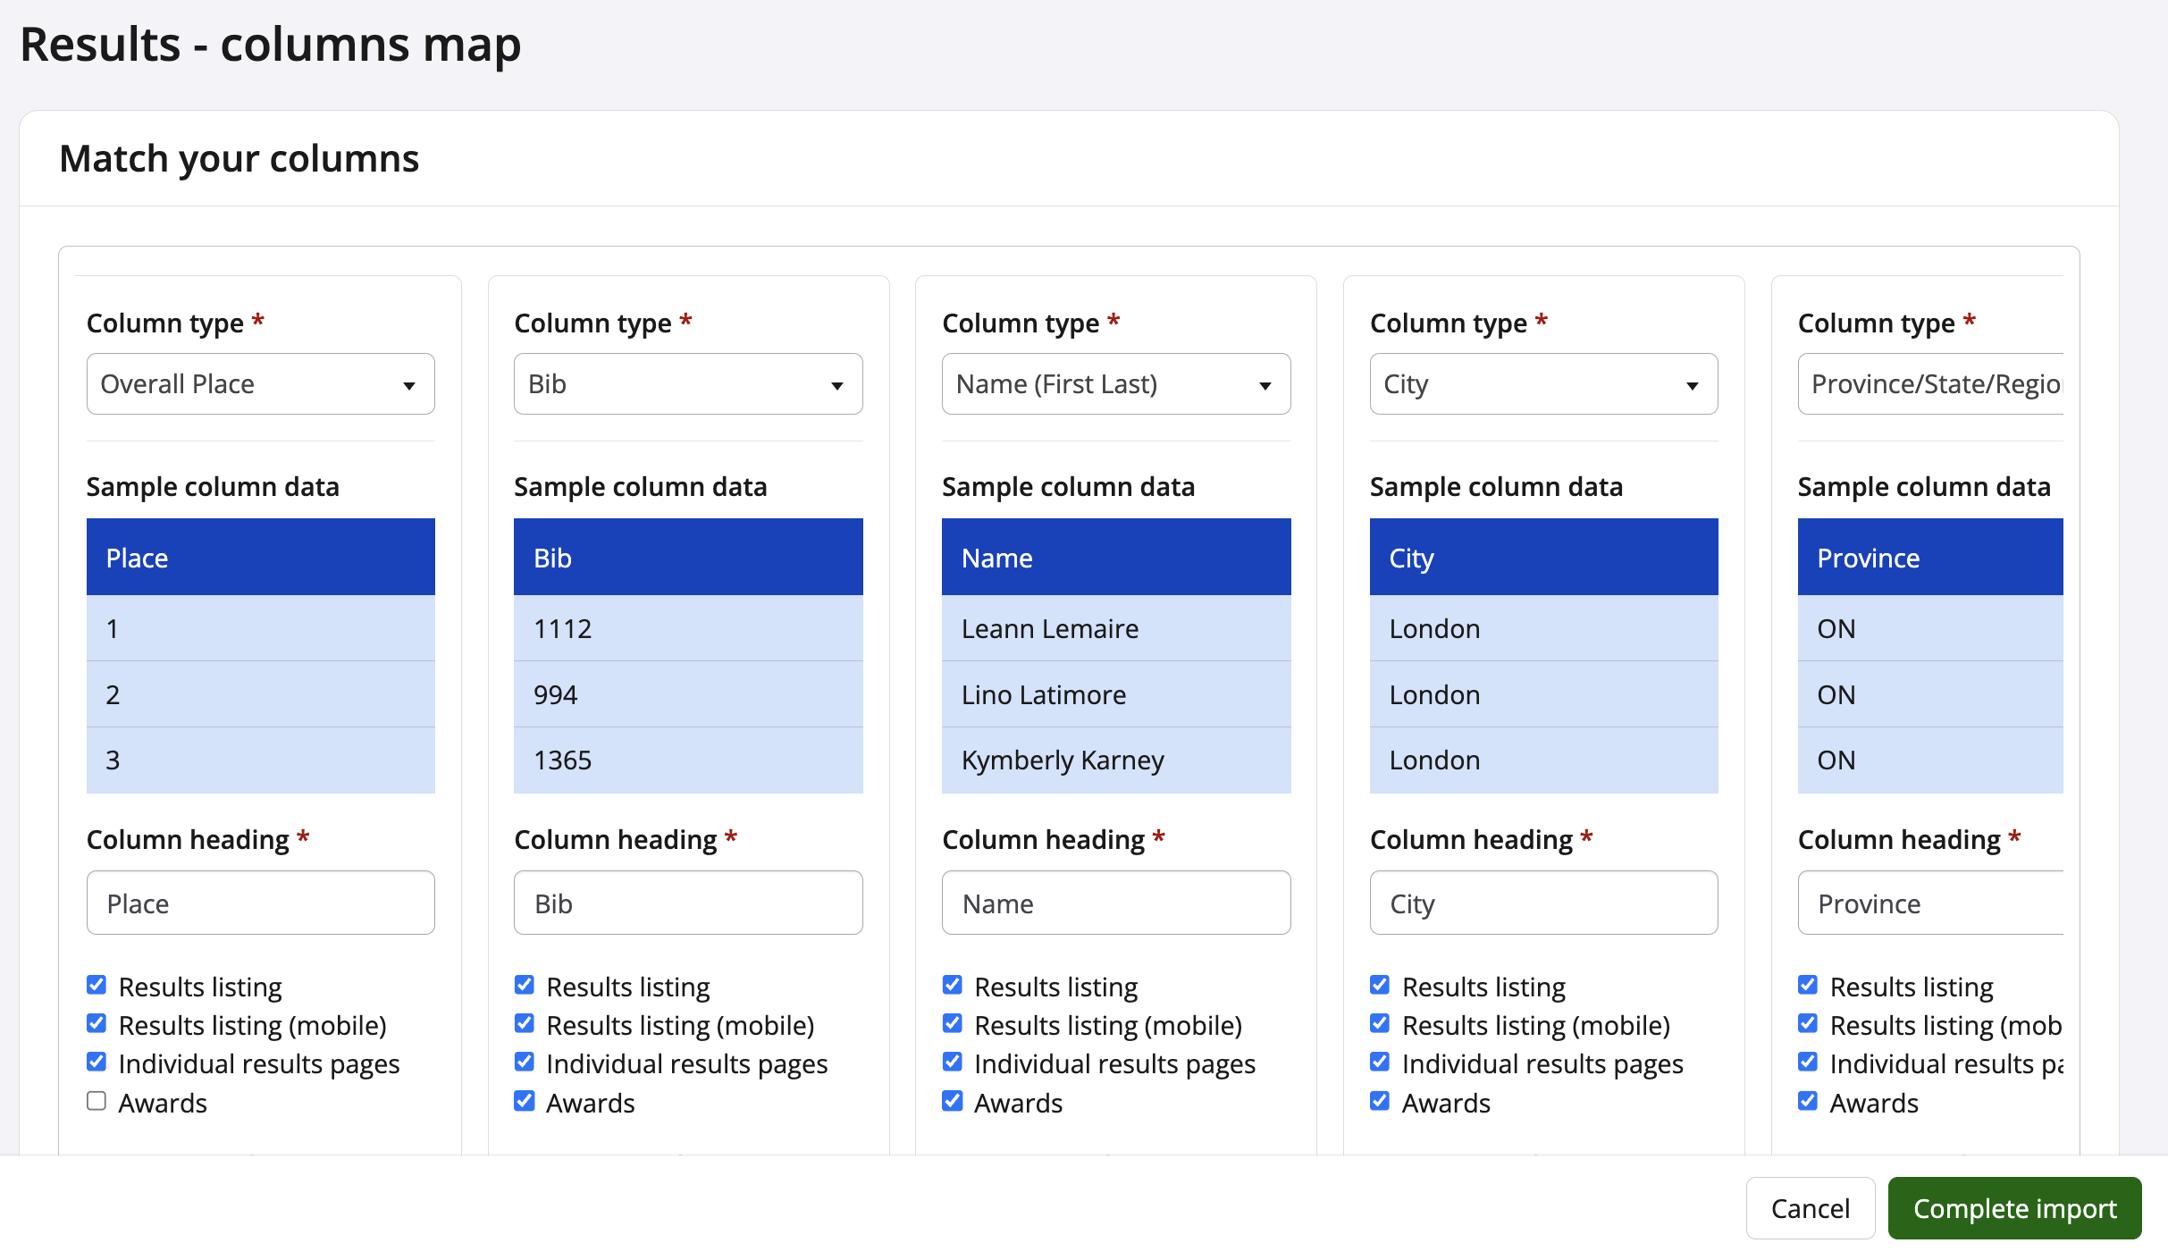Uncheck Results listing (mobile) for Place column
This screenshot has width=2168, height=1260.
tap(97, 1023)
